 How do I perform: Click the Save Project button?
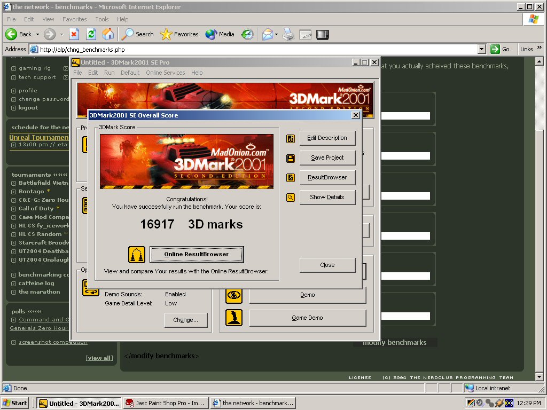tap(327, 158)
